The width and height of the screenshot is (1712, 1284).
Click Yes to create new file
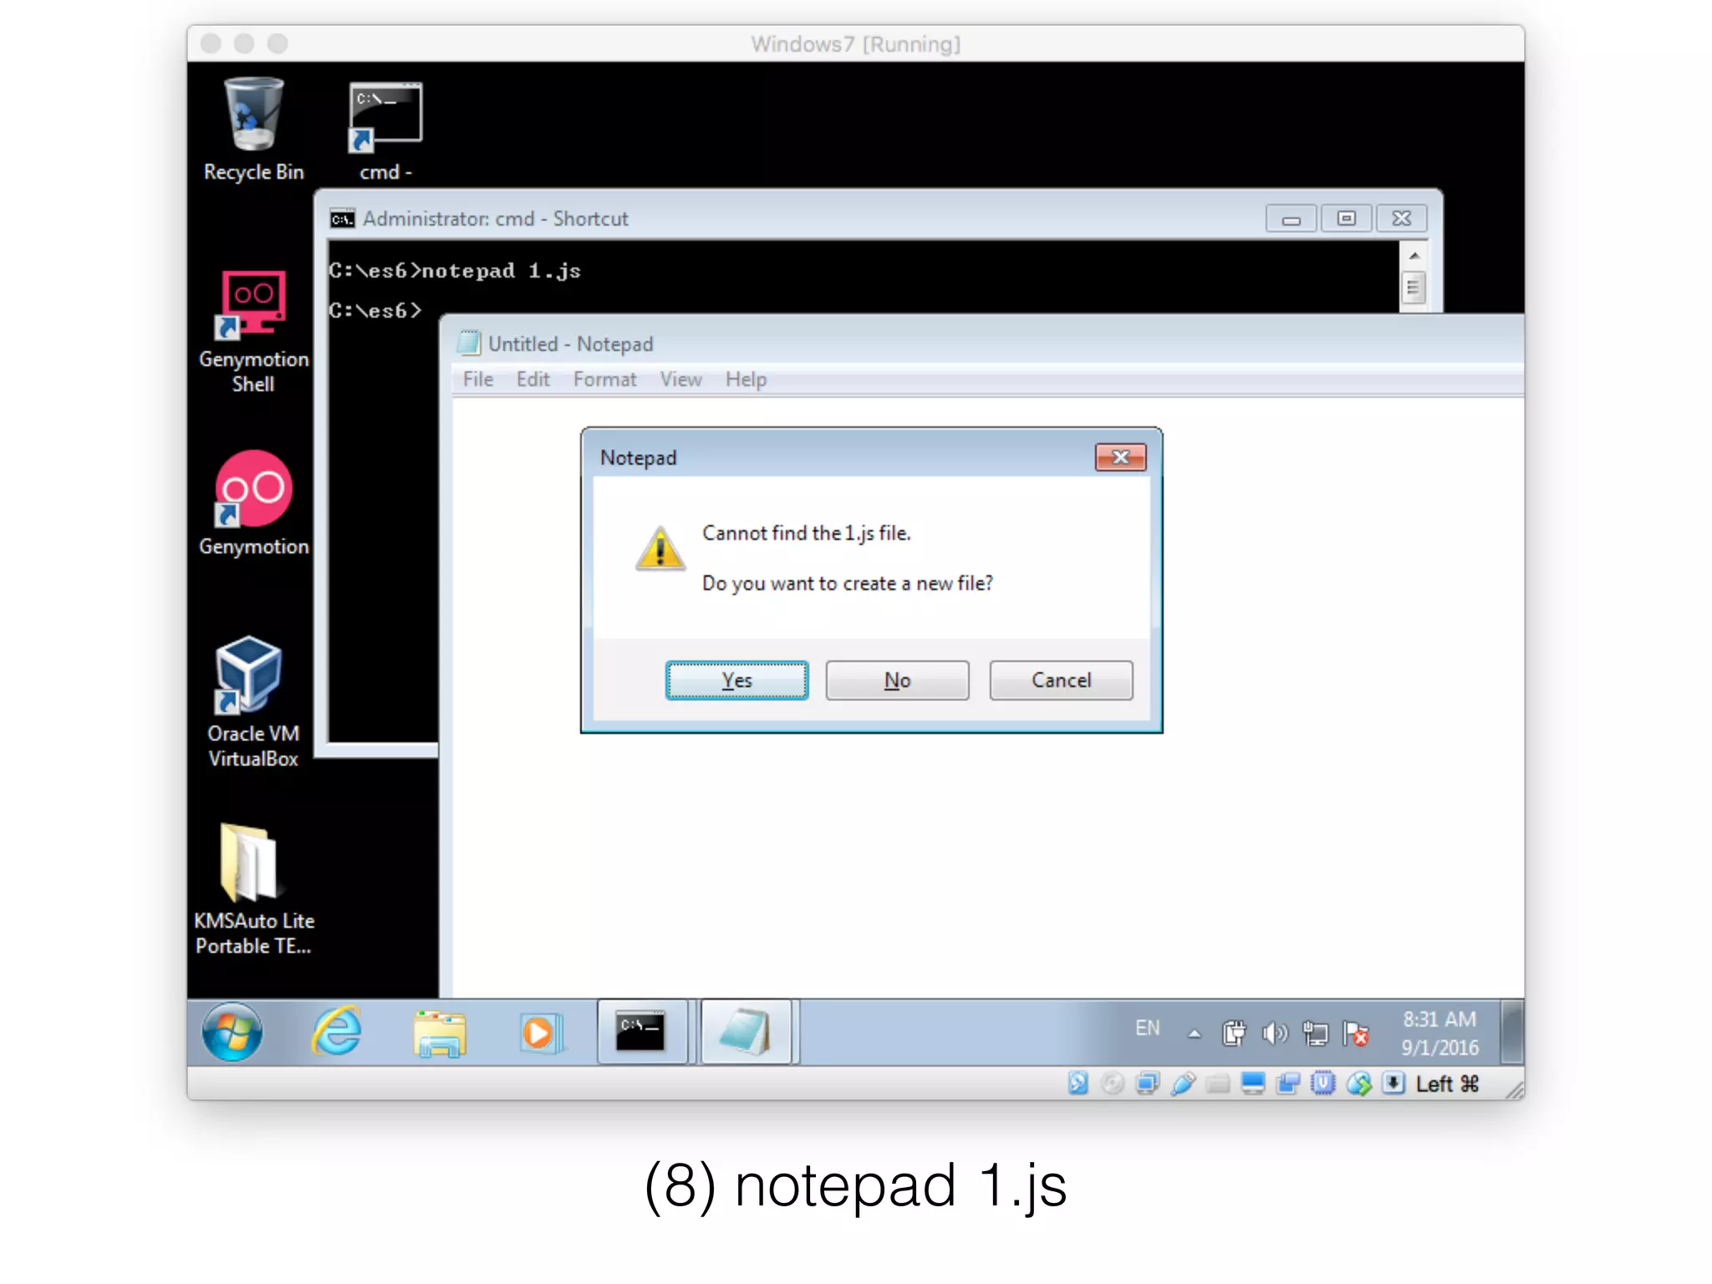736,680
